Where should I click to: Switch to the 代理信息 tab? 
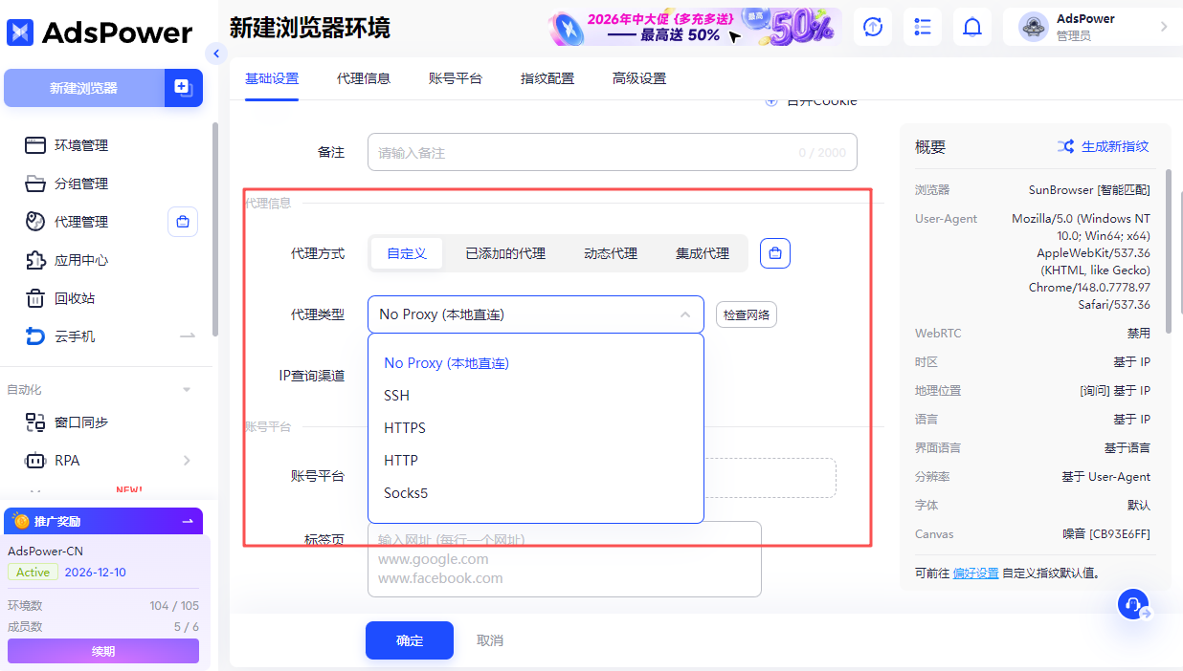click(364, 78)
